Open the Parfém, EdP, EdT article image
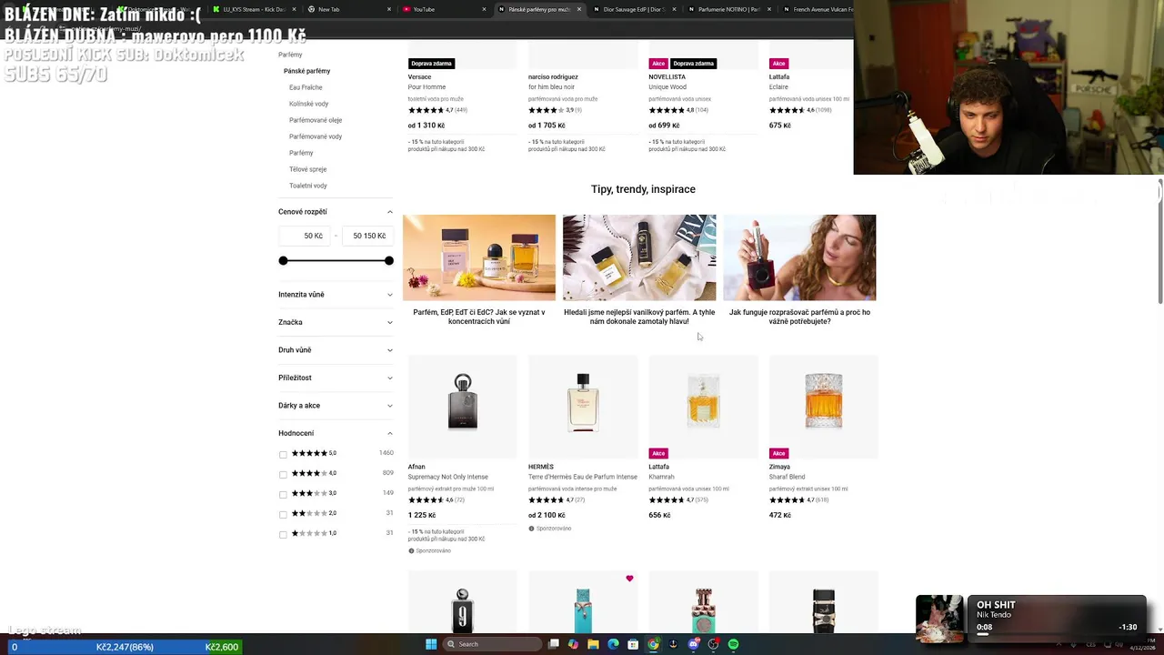This screenshot has width=1164, height=655. coord(479,257)
